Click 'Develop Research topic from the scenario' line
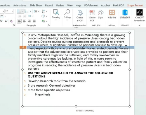146x115 pixels. point(57,81)
